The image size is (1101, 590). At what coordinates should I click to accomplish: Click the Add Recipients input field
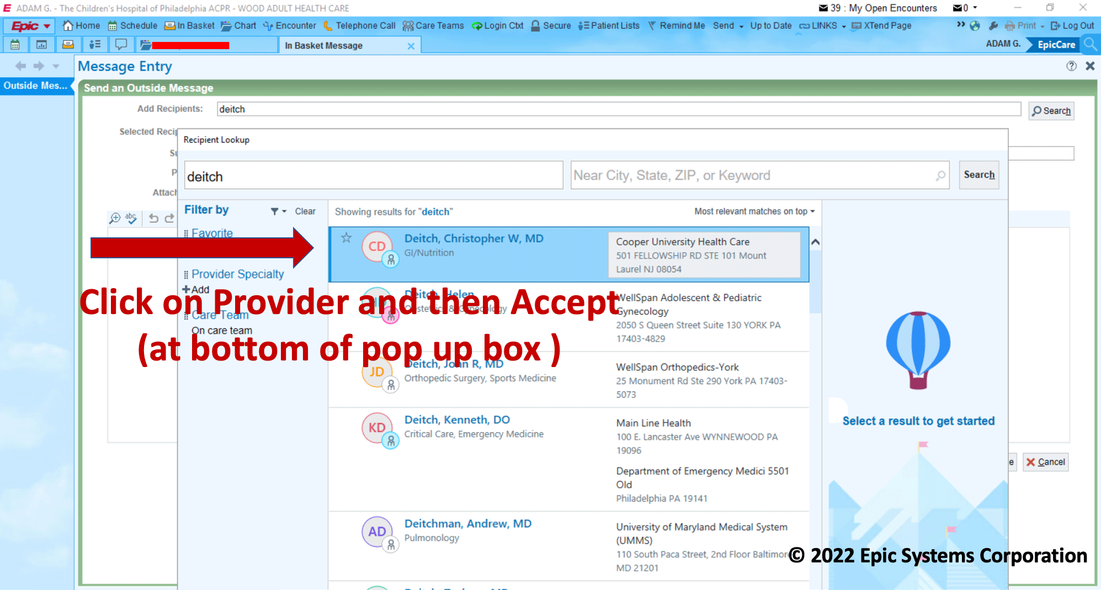(x=619, y=109)
